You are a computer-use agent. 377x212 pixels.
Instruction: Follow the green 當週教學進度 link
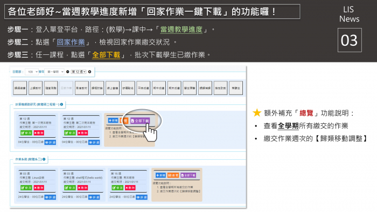(181, 30)
